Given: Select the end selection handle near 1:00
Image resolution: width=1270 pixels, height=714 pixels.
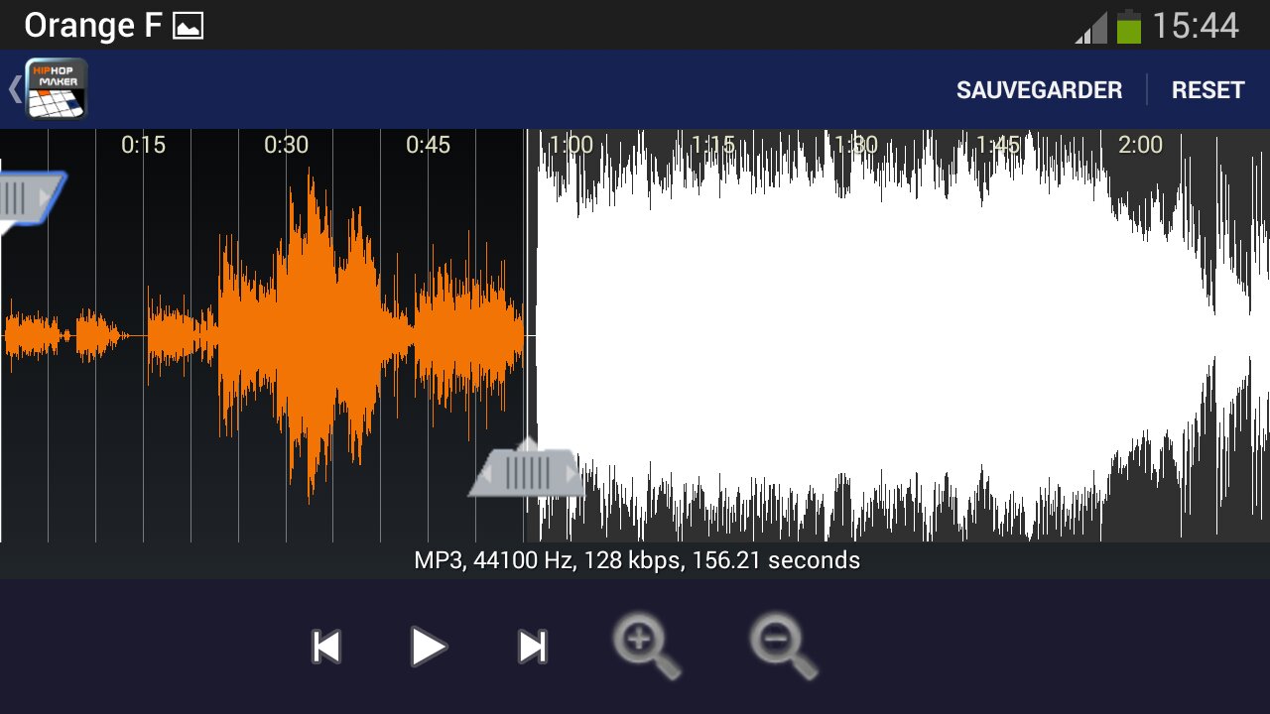Looking at the screenshot, I should pyautogui.click(x=527, y=472).
